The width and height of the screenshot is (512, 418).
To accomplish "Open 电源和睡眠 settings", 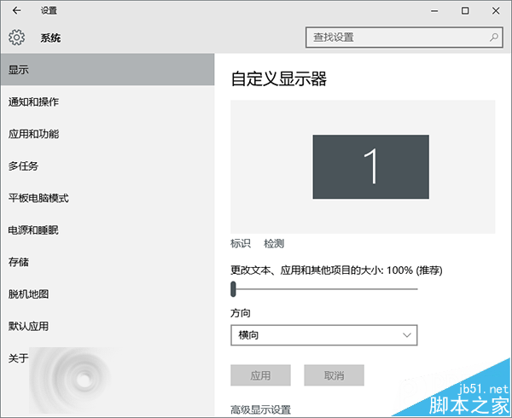I will click(108, 230).
